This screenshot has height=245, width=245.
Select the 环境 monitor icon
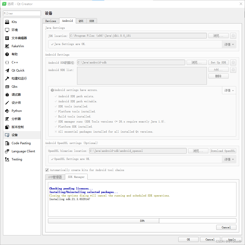[x=7, y=30]
